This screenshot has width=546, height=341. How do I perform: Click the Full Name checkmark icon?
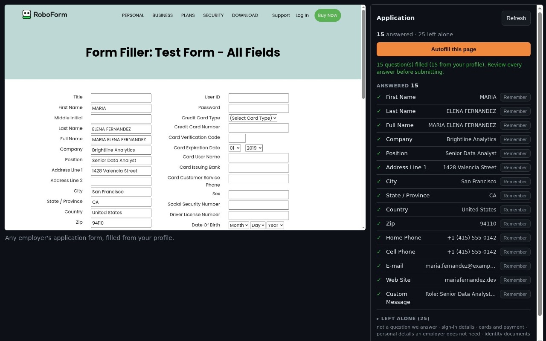[x=379, y=125]
